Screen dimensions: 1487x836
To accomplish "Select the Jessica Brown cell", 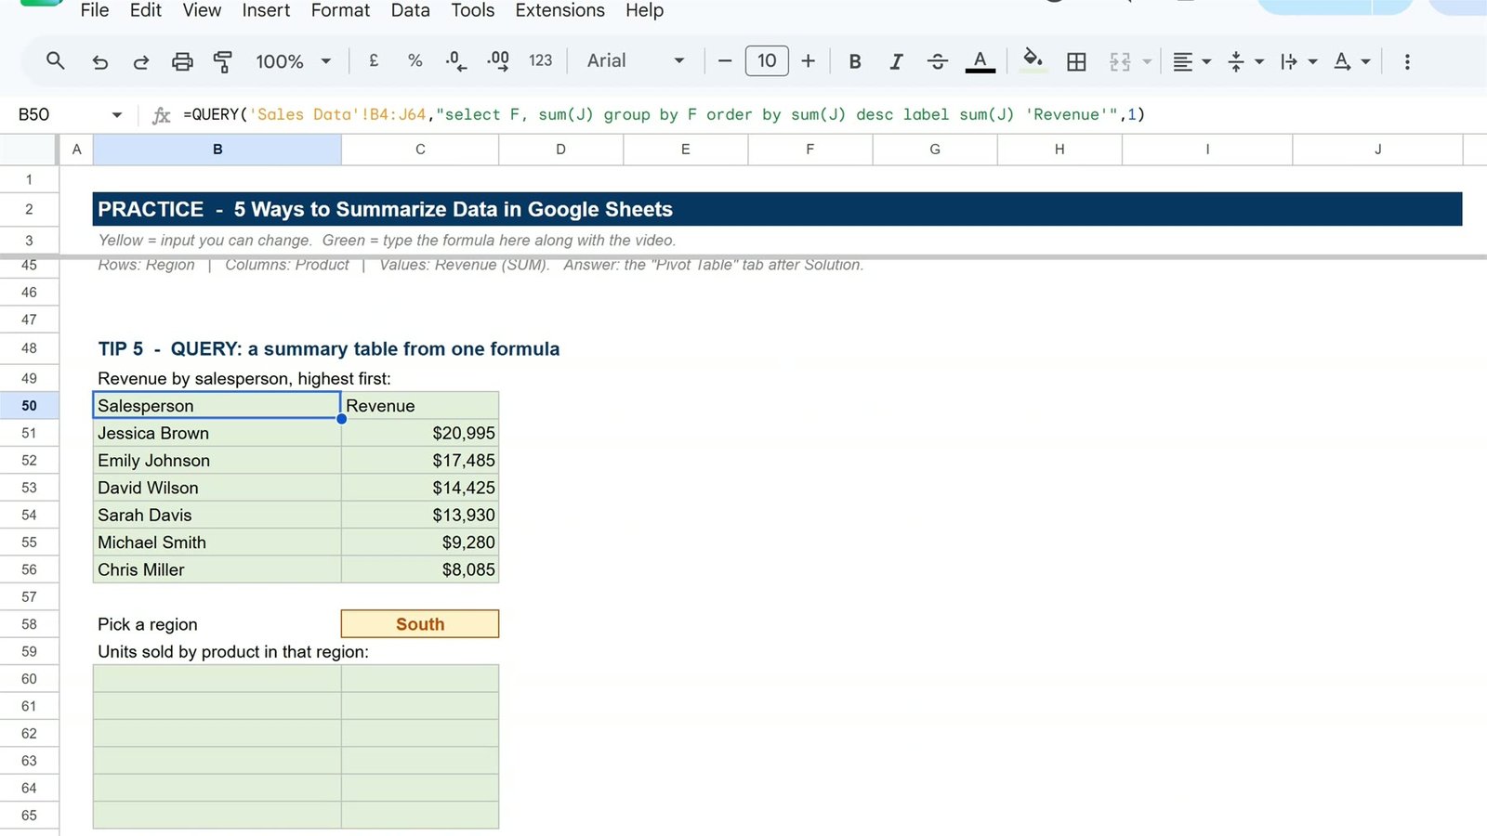I will point(217,433).
